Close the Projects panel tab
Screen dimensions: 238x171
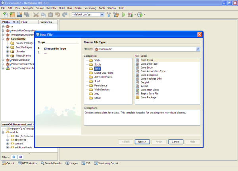pos(17,22)
